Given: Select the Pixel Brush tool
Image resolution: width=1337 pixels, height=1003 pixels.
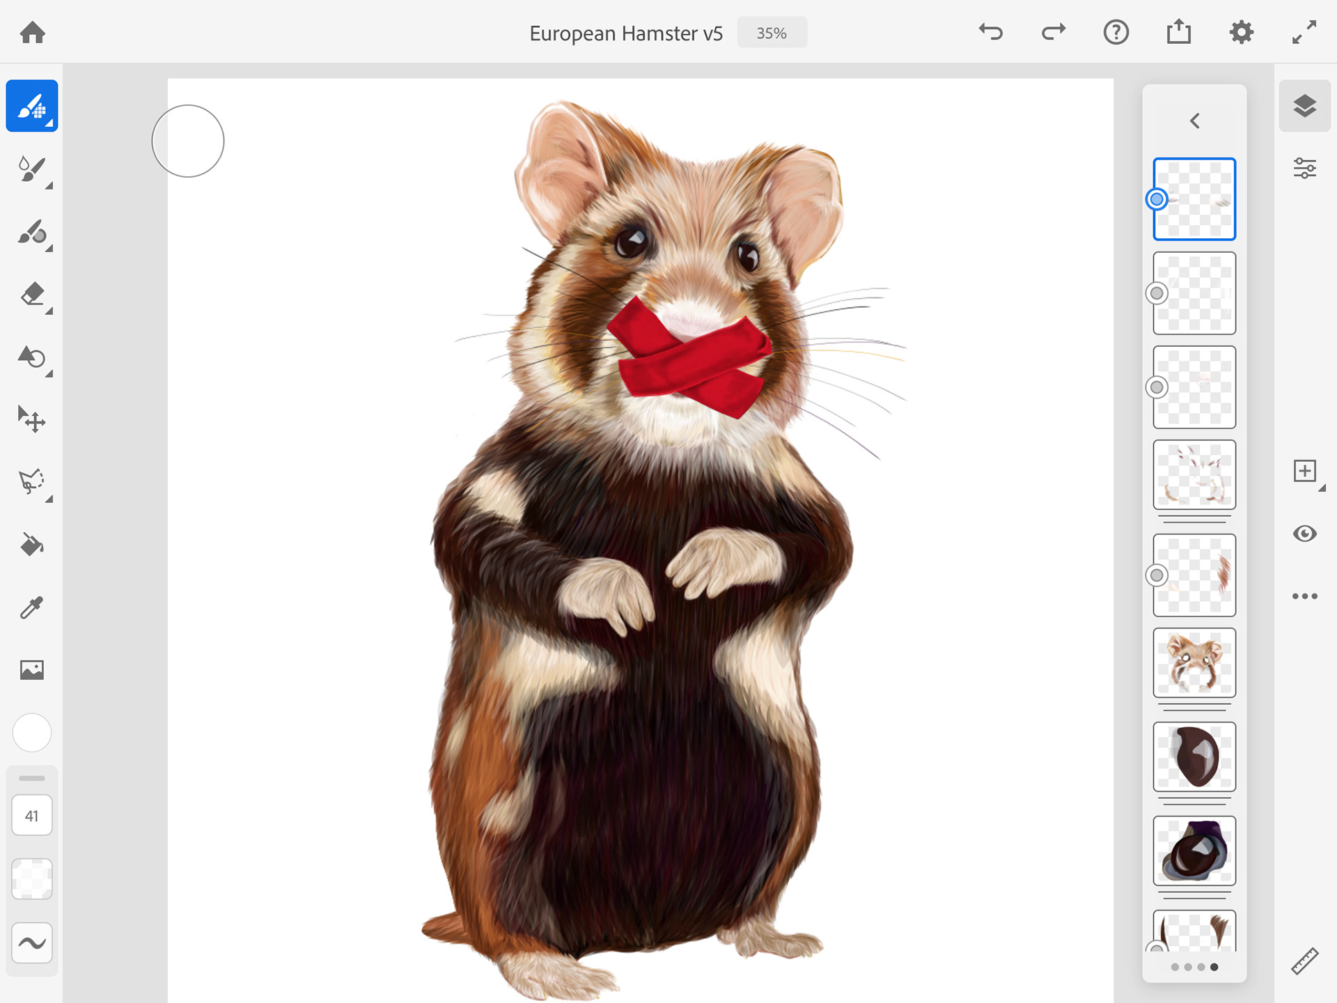Looking at the screenshot, I should pyautogui.click(x=31, y=106).
